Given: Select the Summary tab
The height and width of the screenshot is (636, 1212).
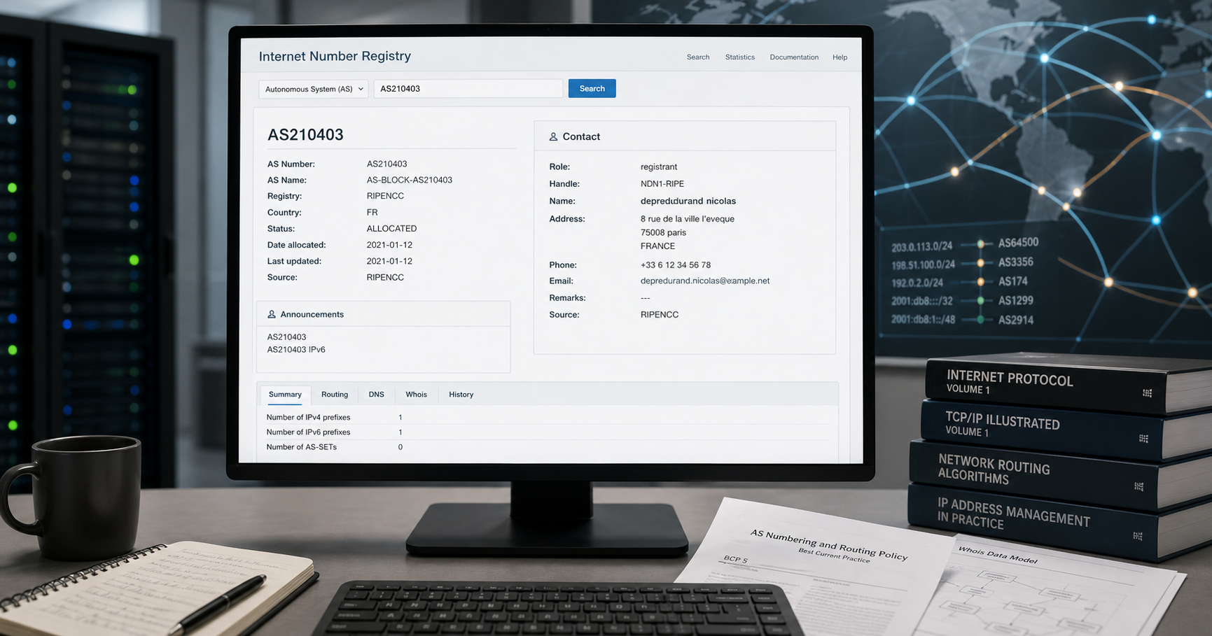Looking at the screenshot, I should pyautogui.click(x=285, y=395).
